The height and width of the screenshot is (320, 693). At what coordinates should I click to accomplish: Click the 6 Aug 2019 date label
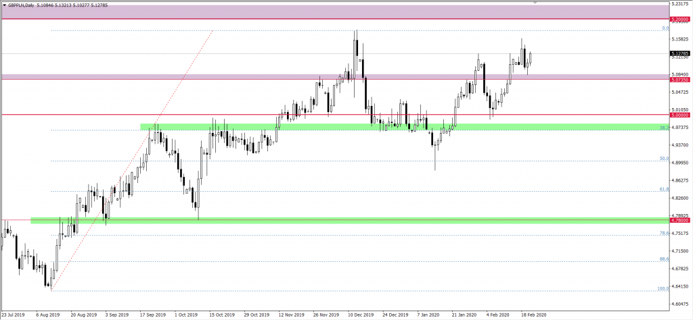pyautogui.click(x=48, y=315)
